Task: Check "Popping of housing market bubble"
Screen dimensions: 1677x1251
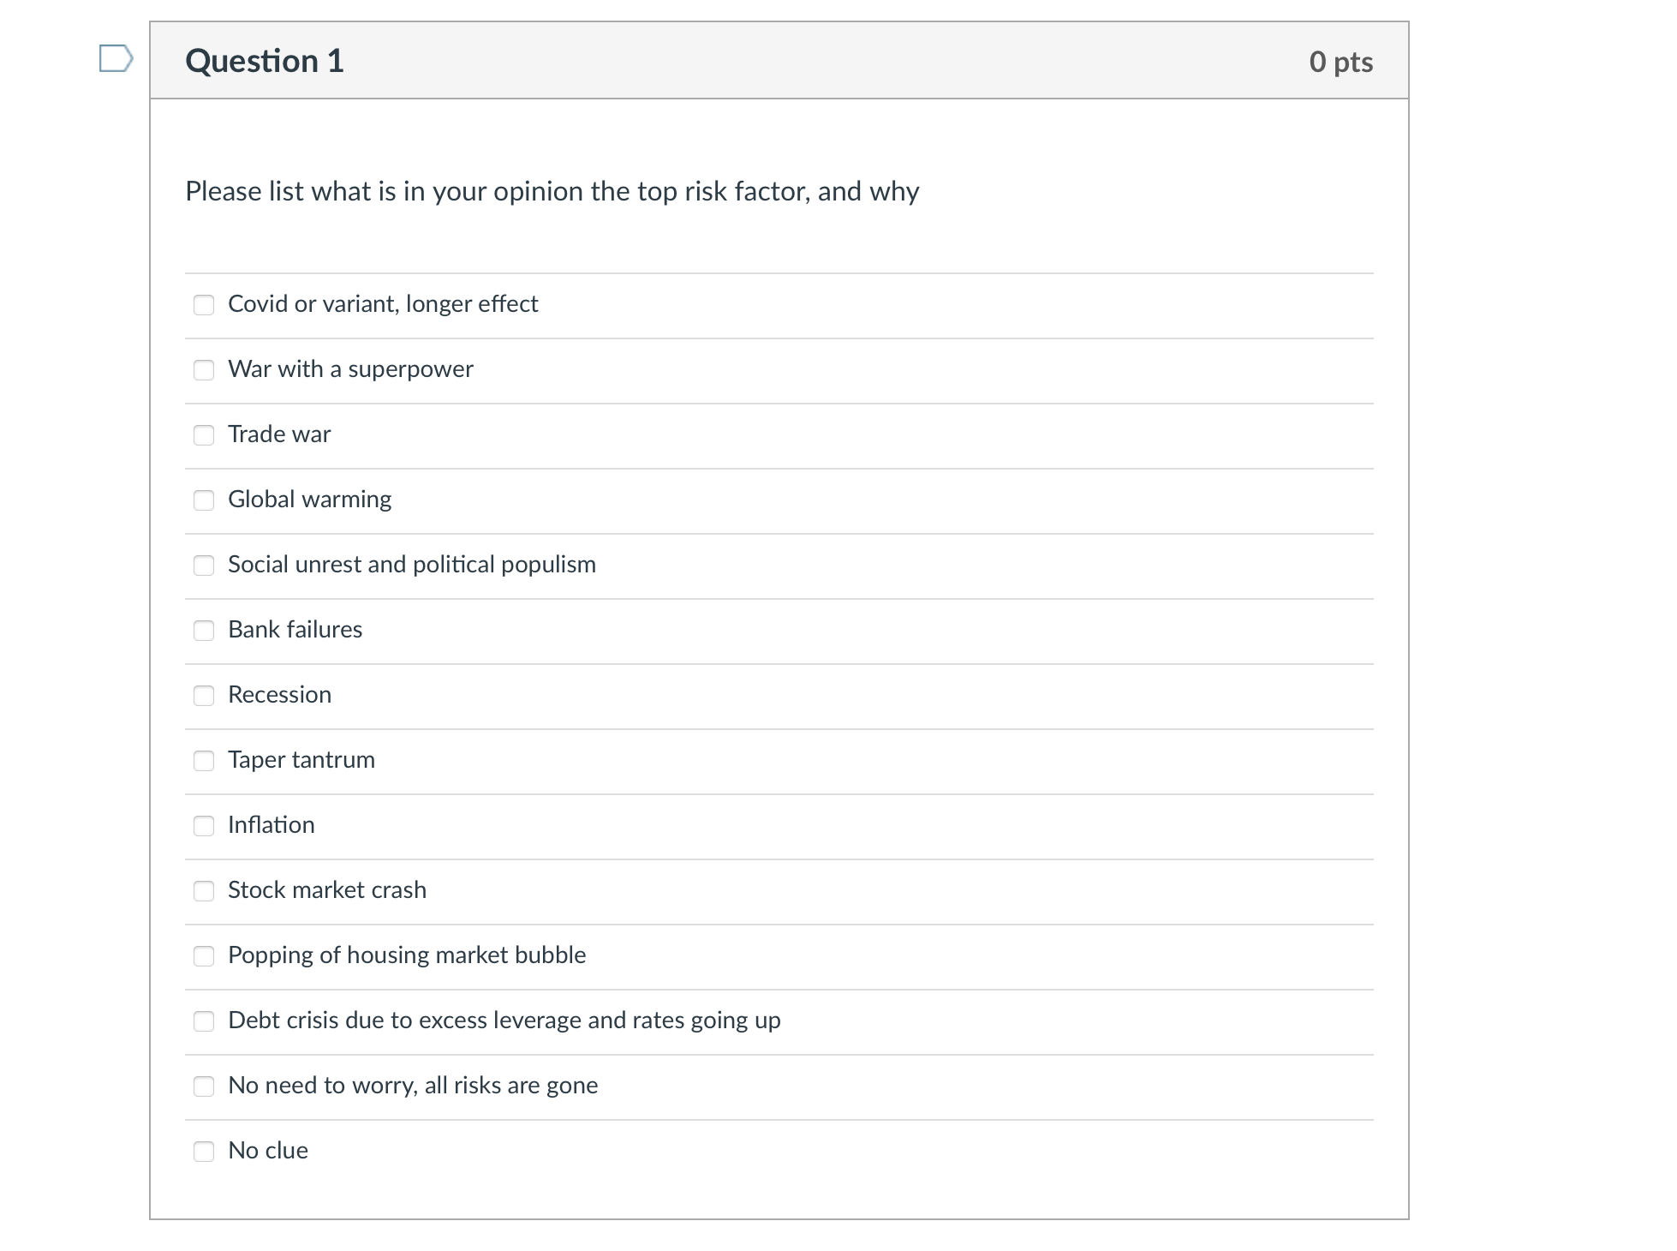Action: pyautogui.click(x=204, y=956)
